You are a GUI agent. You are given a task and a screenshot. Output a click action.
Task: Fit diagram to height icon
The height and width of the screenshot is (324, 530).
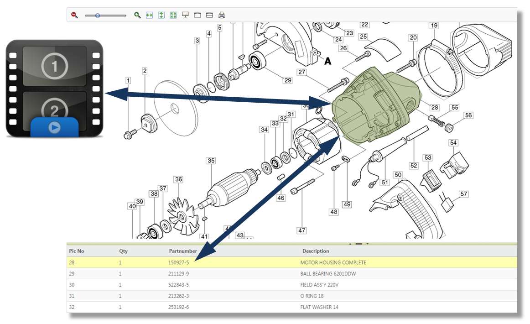click(161, 15)
